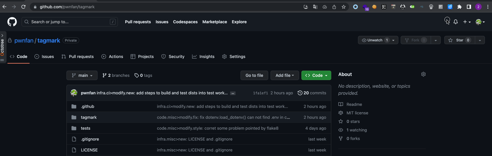Viewport: 492px width, 156px height.
Task: Click the translate page icon
Action: pyautogui.click(x=315, y=7)
